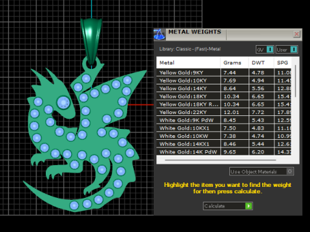This screenshot has width=310, height=232.
Task: Click the Calculate button
Action: pos(228,206)
